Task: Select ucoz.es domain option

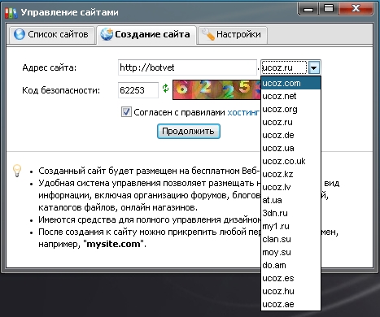Action: tap(290, 278)
